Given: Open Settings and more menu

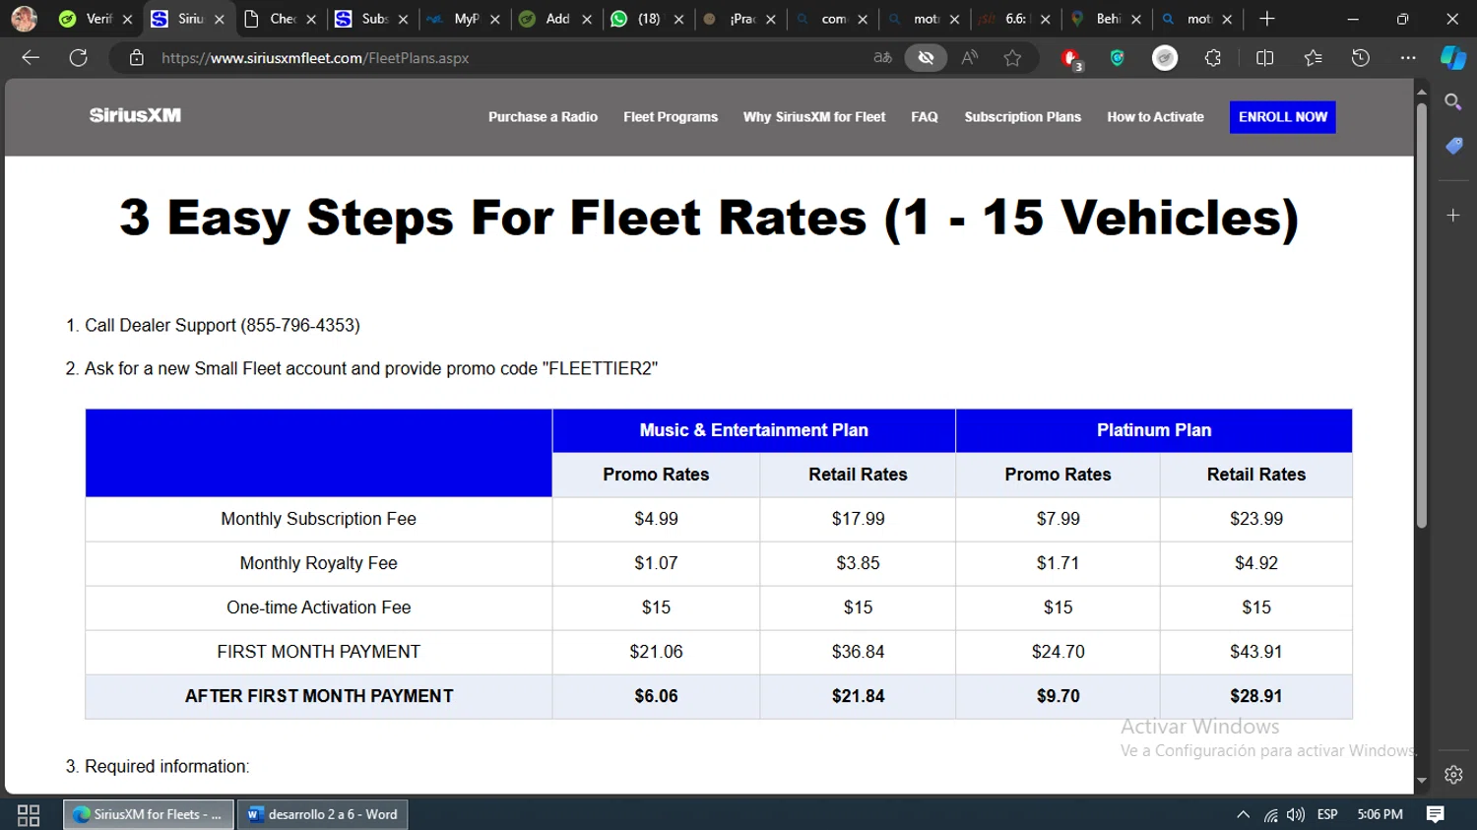Looking at the screenshot, I should tap(1408, 58).
